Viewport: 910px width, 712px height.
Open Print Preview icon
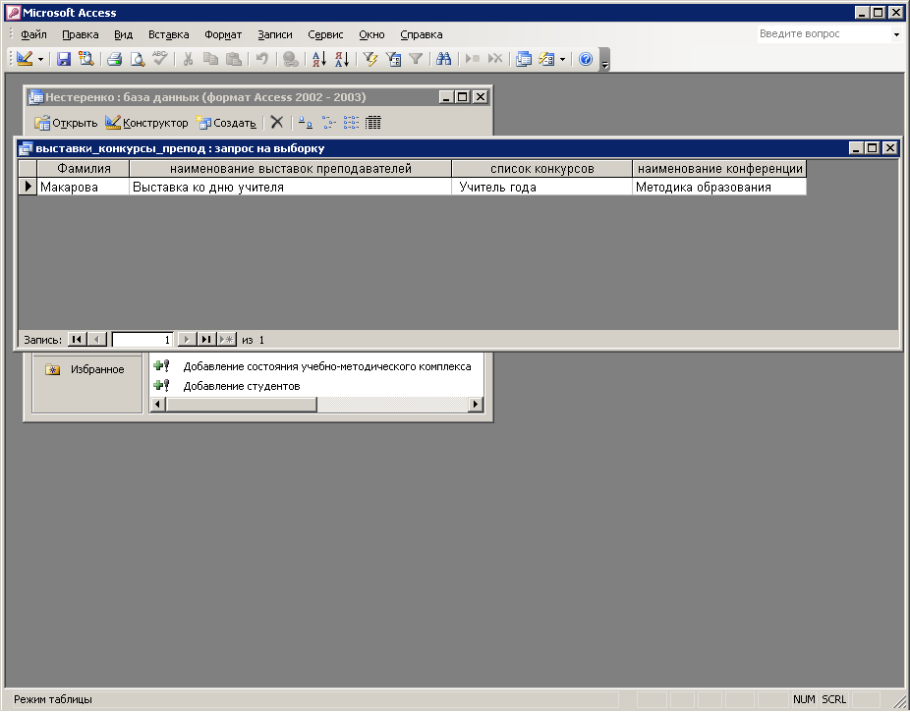(137, 59)
